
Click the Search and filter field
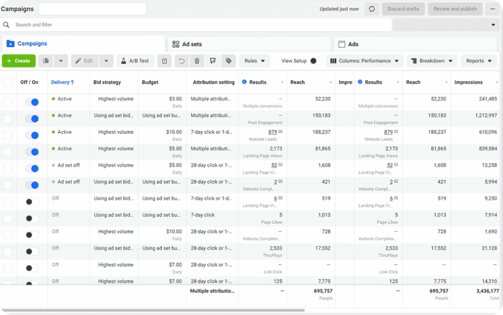[196, 25]
